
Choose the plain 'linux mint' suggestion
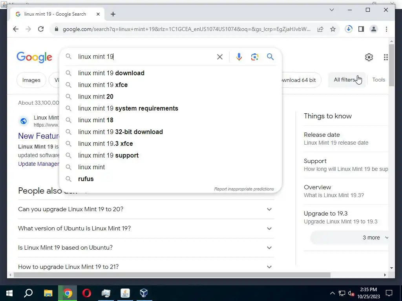[x=170, y=167]
